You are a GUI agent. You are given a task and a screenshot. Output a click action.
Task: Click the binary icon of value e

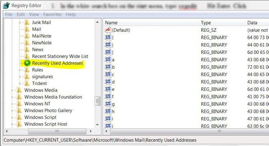(108, 89)
